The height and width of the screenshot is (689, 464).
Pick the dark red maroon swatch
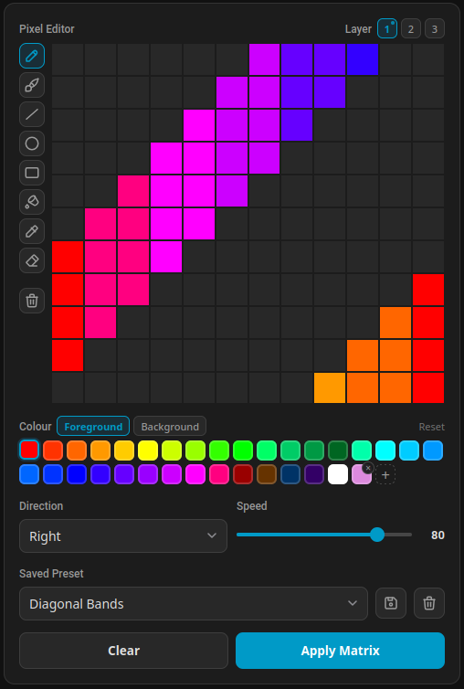point(243,474)
